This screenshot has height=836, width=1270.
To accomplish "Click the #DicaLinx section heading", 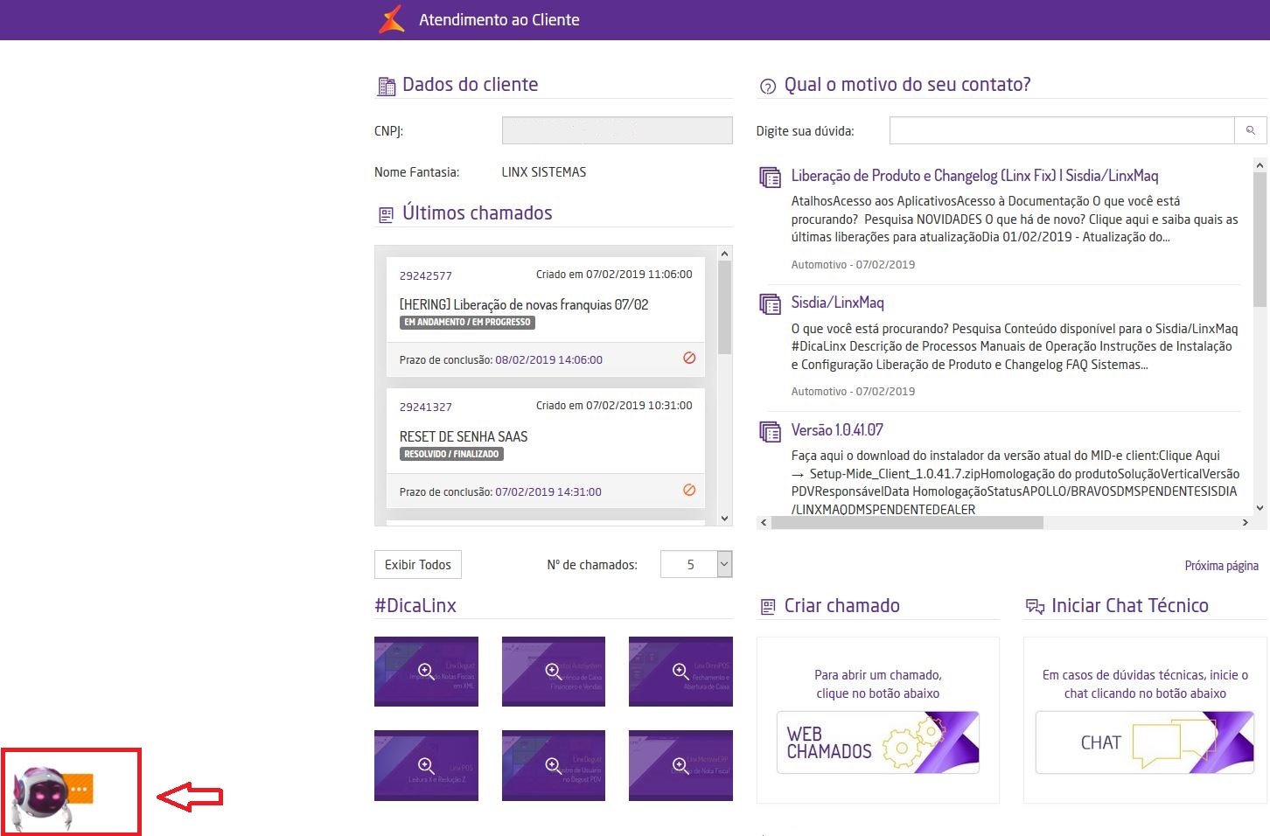I will pos(415,605).
